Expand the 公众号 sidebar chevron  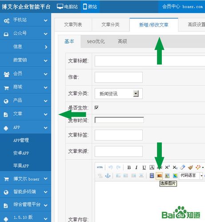tap(46, 34)
